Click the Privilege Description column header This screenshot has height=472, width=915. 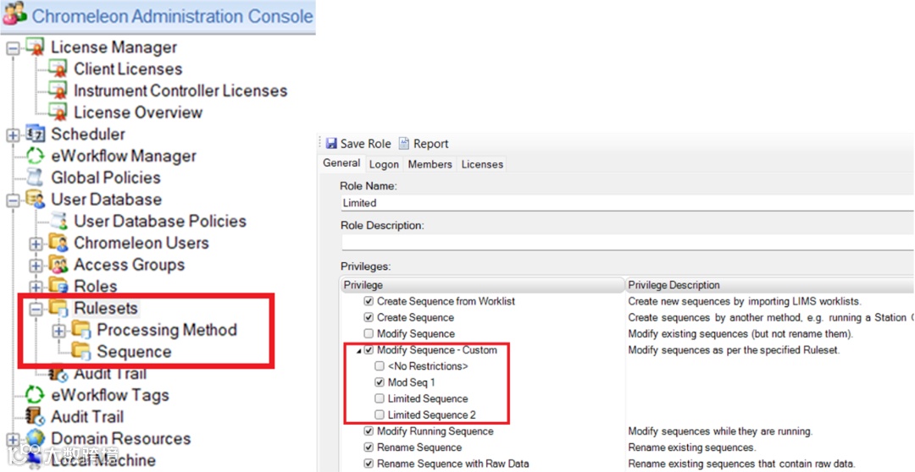coord(769,285)
